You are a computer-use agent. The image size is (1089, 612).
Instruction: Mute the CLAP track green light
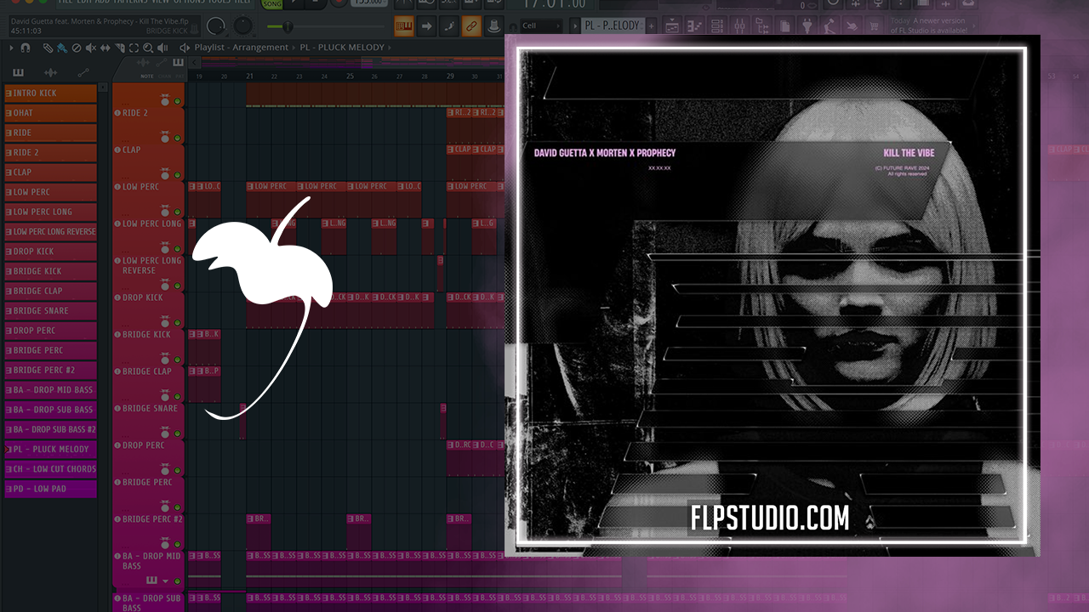[178, 175]
